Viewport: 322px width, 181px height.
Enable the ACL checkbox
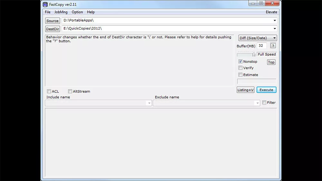tap(49, 91)
